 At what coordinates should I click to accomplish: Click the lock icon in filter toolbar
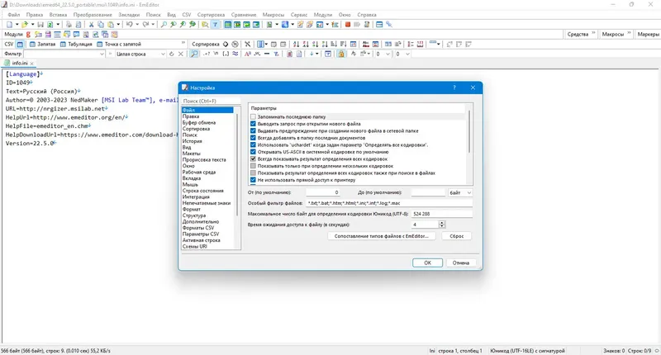click(x=340, y=54)
